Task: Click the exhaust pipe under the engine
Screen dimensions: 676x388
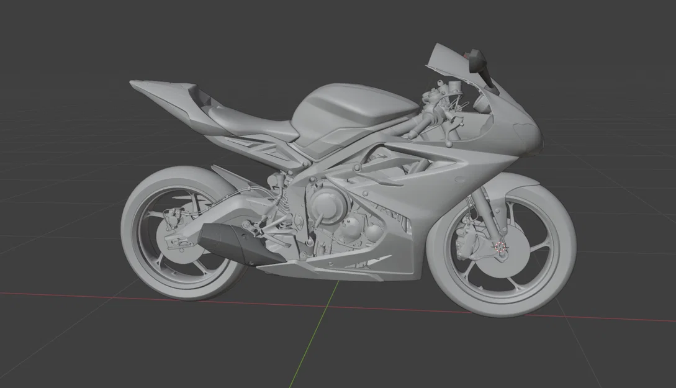Action: click(230, 245)
